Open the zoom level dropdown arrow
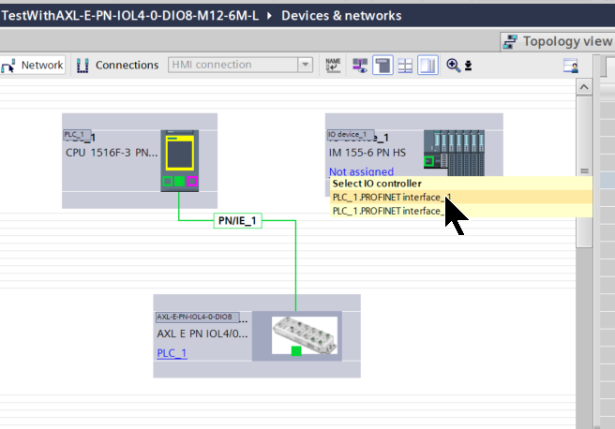Viewport: 615px width, 429px height. (468, 66)
